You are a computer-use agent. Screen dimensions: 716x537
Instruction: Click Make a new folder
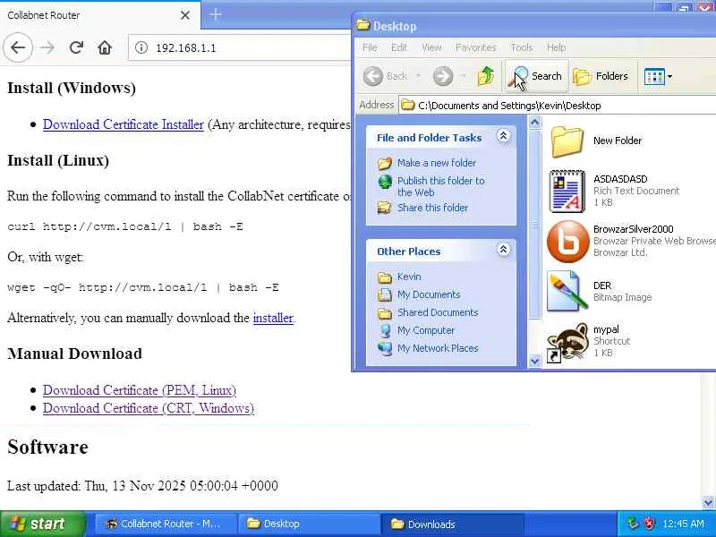pyautogui.click(x=436, y=163)
